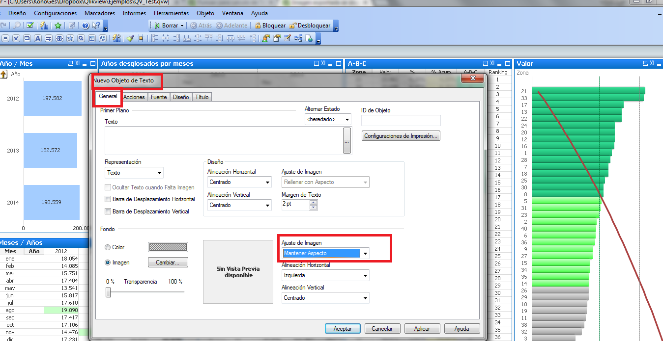The height and width of the screenshot is (341, 663).
Task: Click the Bloquear lock icon button
Action: (x=270, y=26)
